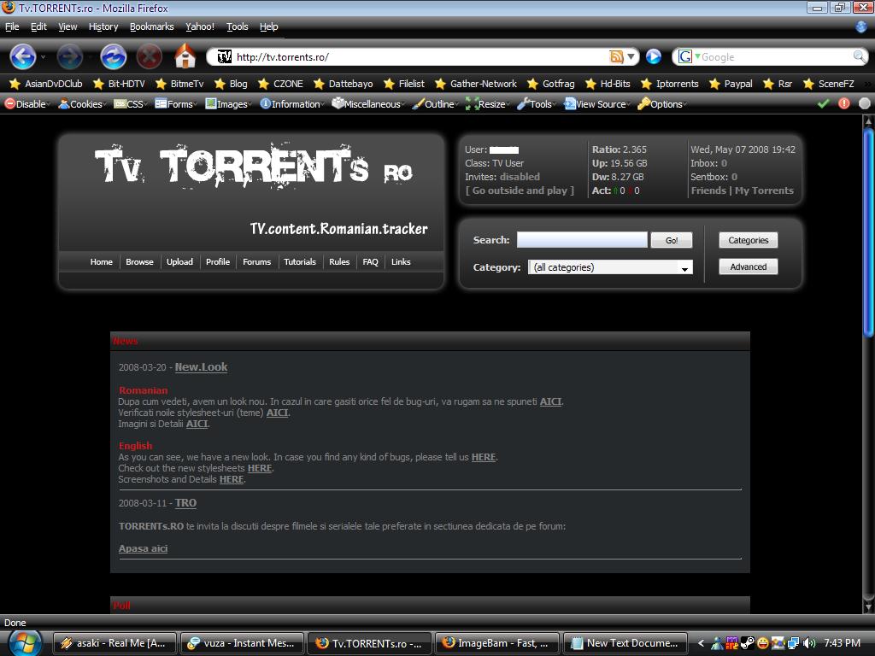Image resolution: width=875 pixels, height=656 pixels.
Task: Open the Miscellaneous developer toolbar menu
Action: (x=368, y=104)
